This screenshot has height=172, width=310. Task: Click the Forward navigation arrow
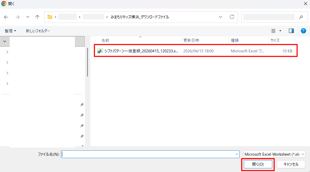click(x=17, y=17)
